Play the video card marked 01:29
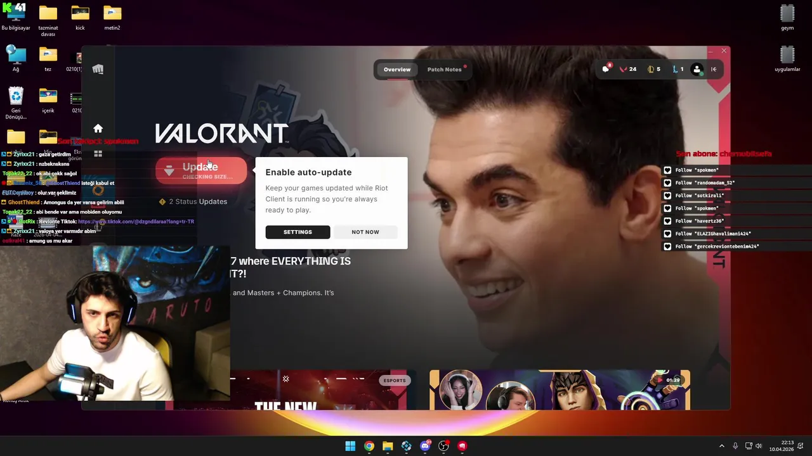This screenshot has width=812, height=456. click(560, 391)
